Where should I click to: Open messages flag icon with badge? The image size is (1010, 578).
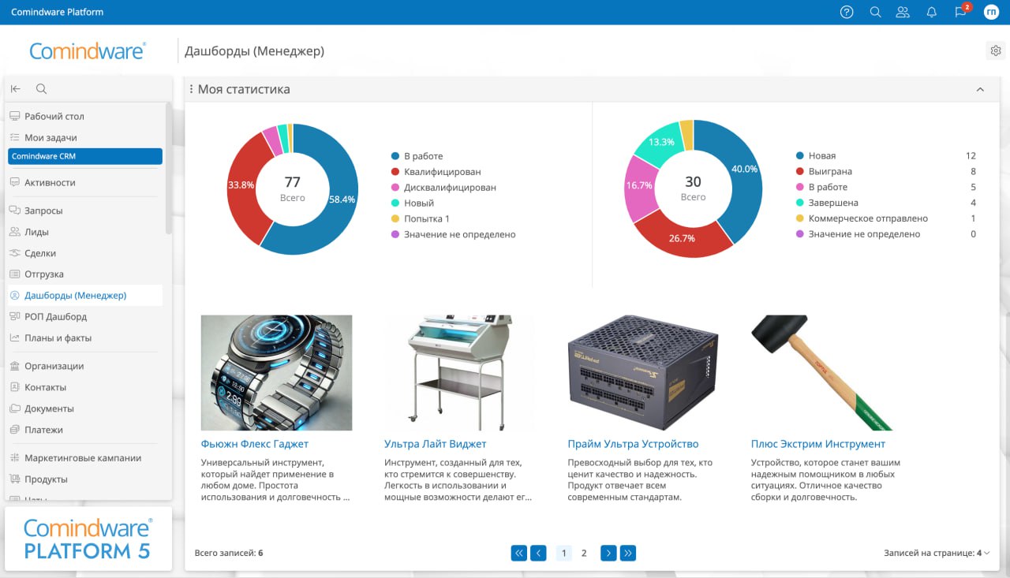pos(960,12)
